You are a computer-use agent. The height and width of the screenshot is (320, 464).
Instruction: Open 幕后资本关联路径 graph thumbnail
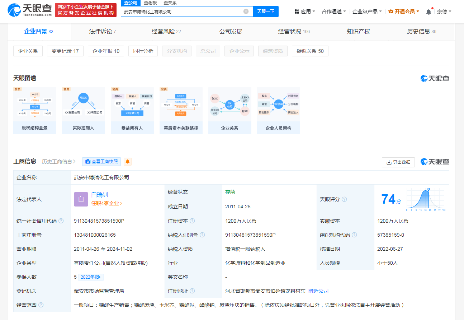[x=181, y=111]
